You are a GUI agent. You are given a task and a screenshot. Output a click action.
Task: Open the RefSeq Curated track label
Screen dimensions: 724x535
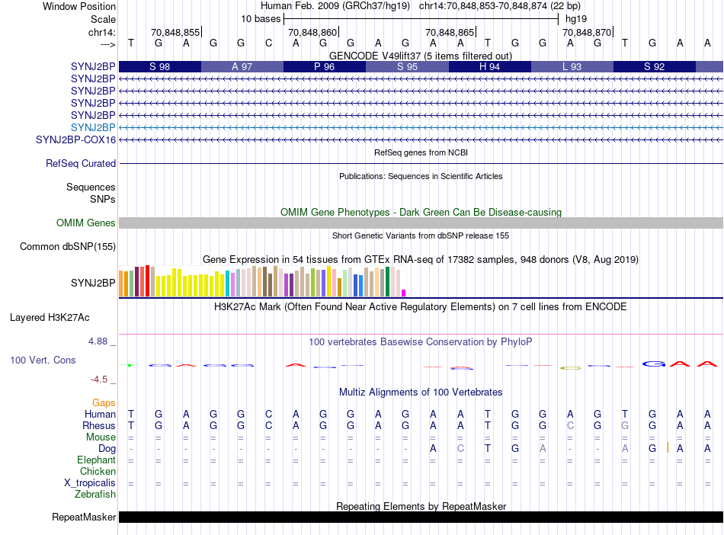(81, 163)
